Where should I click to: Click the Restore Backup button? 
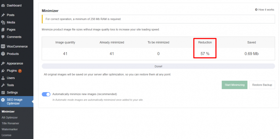262,85
